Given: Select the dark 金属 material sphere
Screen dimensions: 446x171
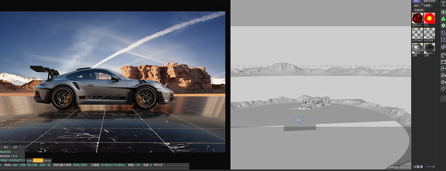Looking at the screenshot, I should [429, 48].
